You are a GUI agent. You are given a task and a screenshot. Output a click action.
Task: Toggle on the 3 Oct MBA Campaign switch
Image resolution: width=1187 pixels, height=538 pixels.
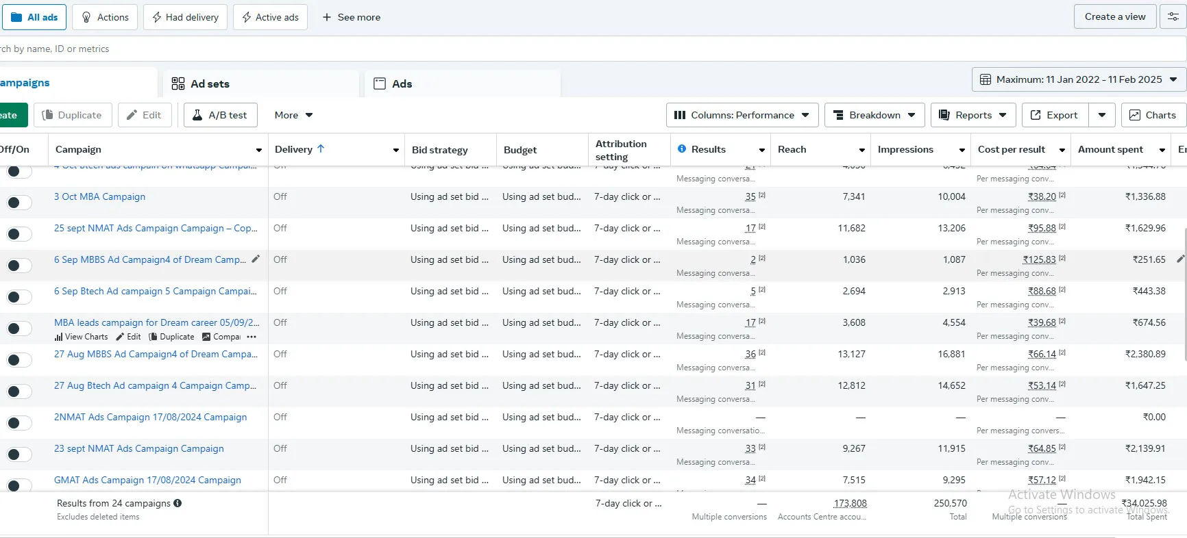click(19, 203)
